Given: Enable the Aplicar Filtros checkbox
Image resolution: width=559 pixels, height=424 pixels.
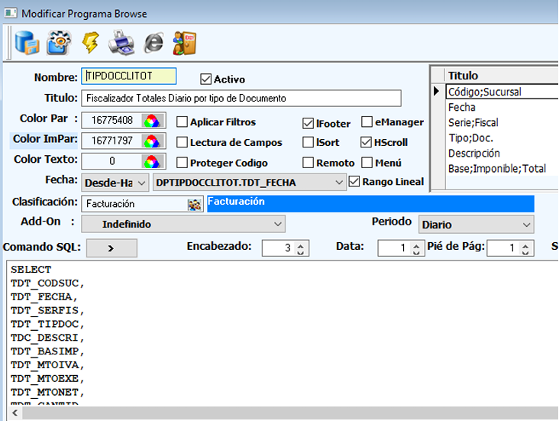Looking at the screenshot, I should pyautogui.click(x=183, y=121).
